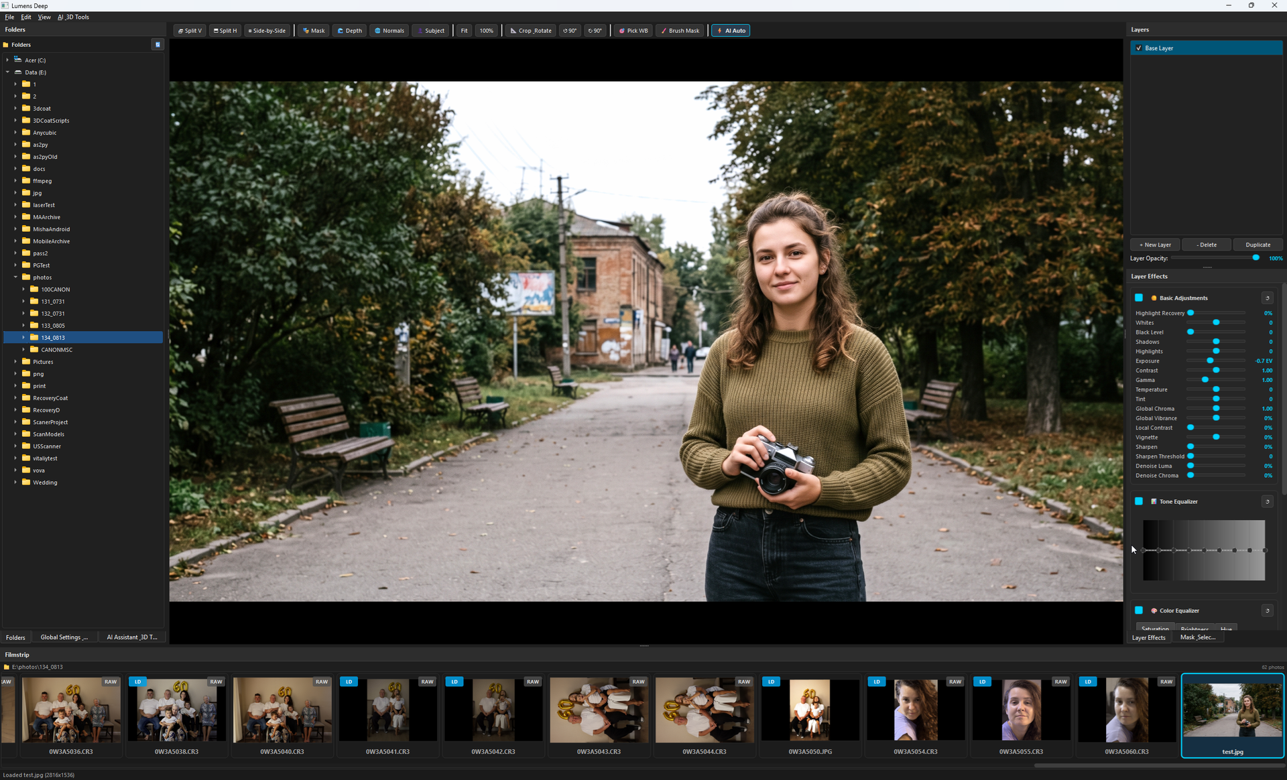Toggle the Base Layer visibility checkbox
Viewport: 1287px width, 780px height.
point(1139,48)
